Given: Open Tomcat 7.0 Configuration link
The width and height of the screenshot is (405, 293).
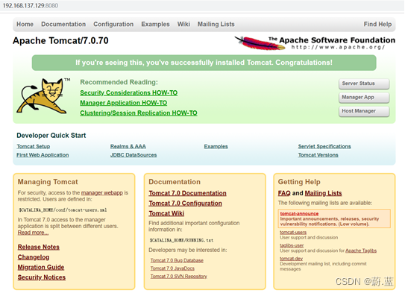Looking at the screenshot, I should (185, 204).
